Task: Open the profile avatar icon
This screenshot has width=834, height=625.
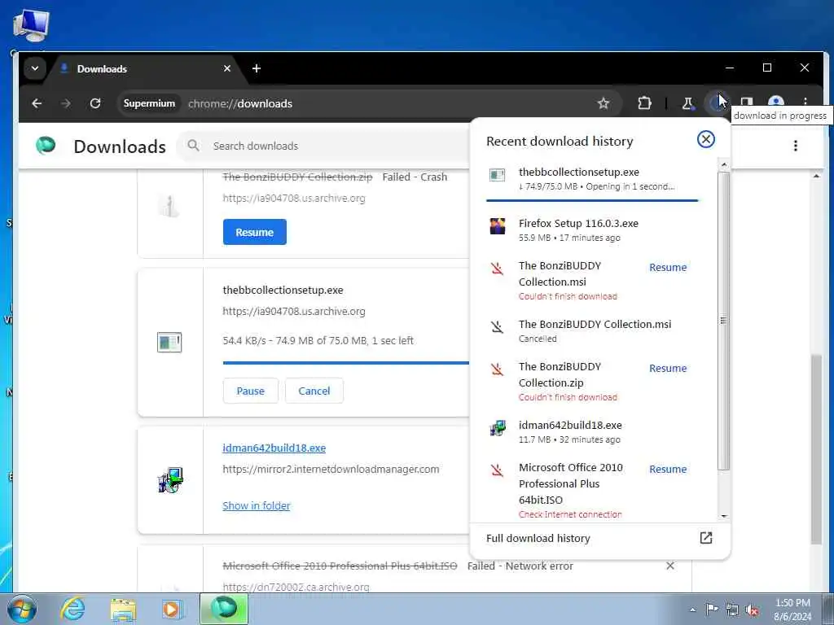Action: [x=776, y=102]
